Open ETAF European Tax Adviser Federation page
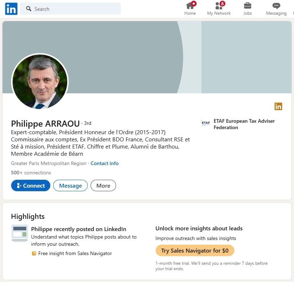The width and height of the screenshot is (294, 282). (x=245, y=124)
